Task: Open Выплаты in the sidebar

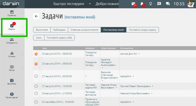Action: click(12, 82)
